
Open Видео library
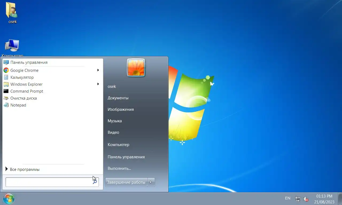(x=113, y=132)
